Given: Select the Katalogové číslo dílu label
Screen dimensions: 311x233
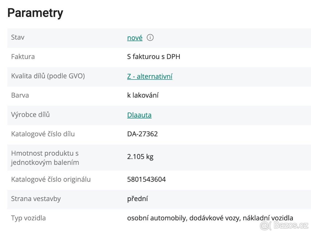Looking at the screenshot, I should (x=43, y=134).
